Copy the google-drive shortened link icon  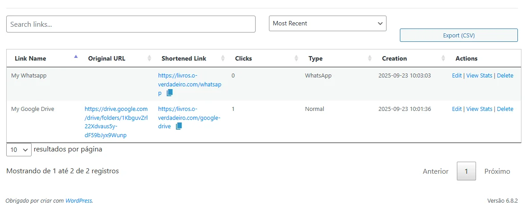pyautogui.click(x=179, y=126)
